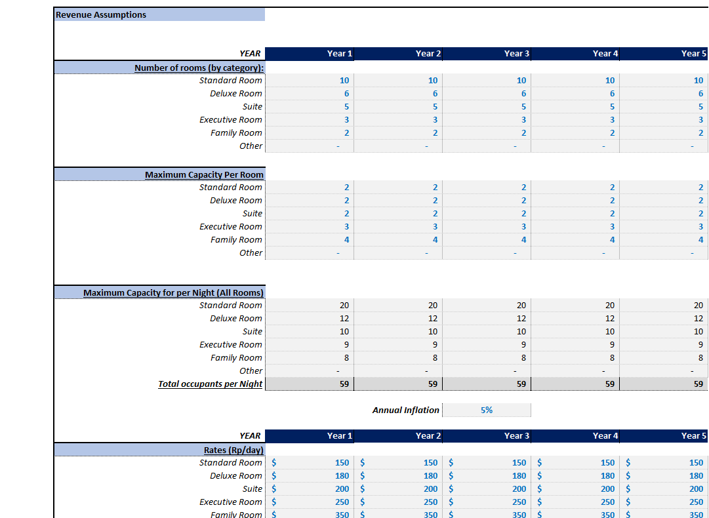Click Total occupants per Night for Year 1
709x518 pixels.
pyautogui.click(x=310, y=384)
